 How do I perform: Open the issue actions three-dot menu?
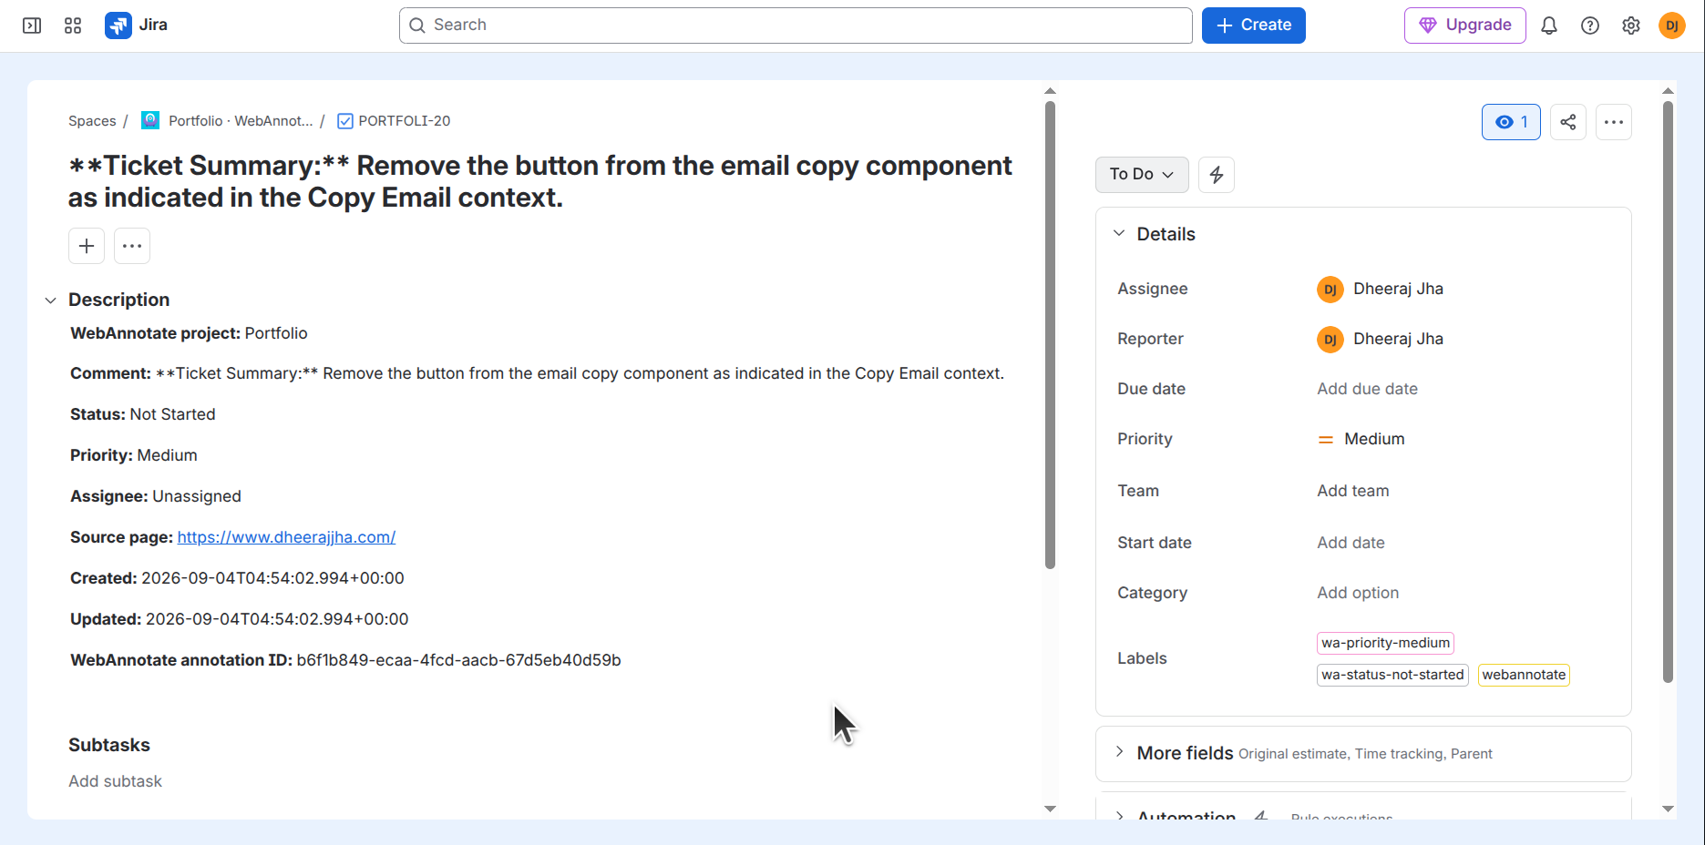pyautogui.click(x=1614, y=122)
